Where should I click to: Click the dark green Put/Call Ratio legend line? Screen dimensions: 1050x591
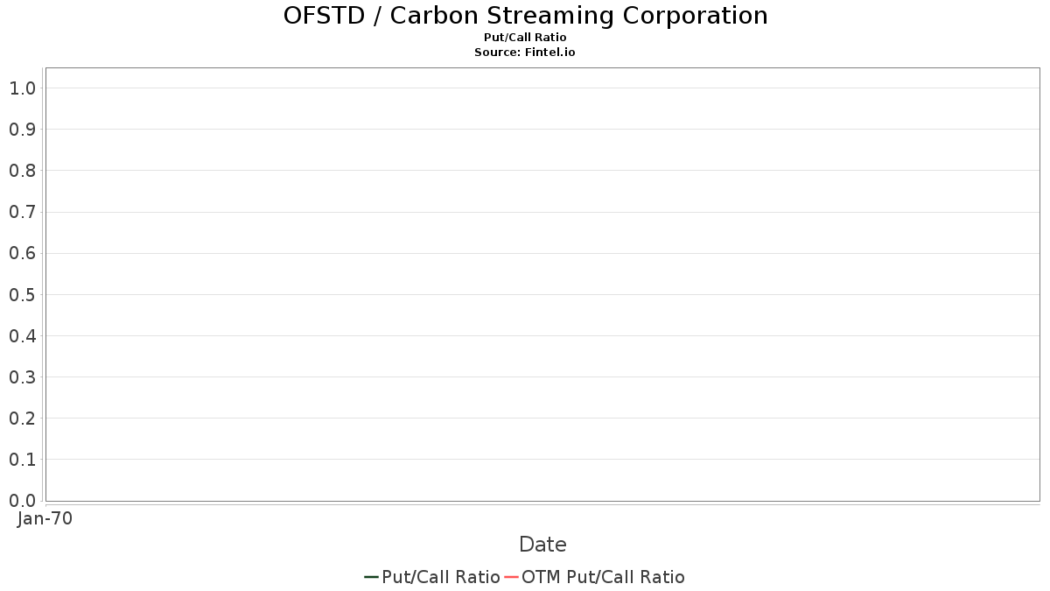tap(371, 577)
